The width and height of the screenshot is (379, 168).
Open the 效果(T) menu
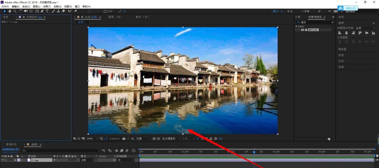click(47, 7)
